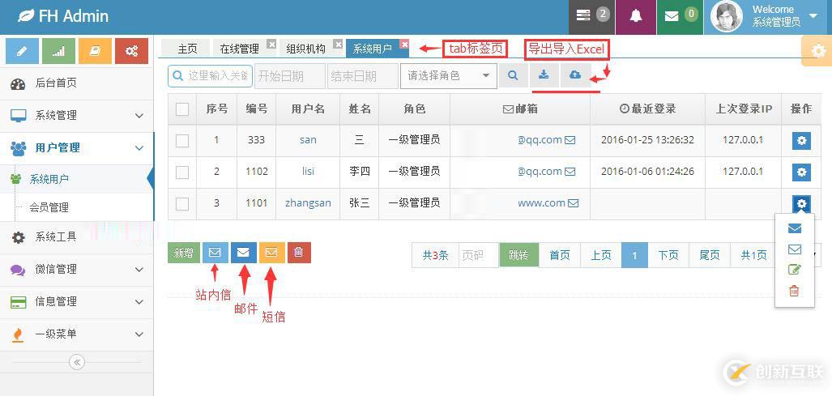The image size is (832, 396).
Task: Click the 页码 page number input
Action: 478,256
